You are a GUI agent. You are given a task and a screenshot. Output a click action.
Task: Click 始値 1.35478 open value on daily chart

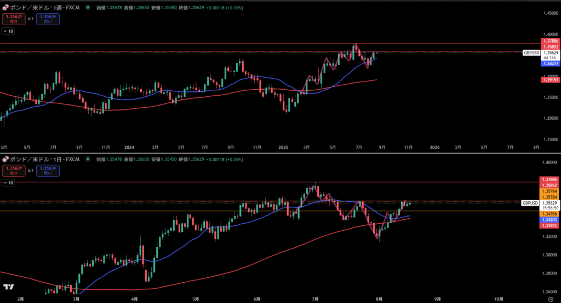point(109,159)
